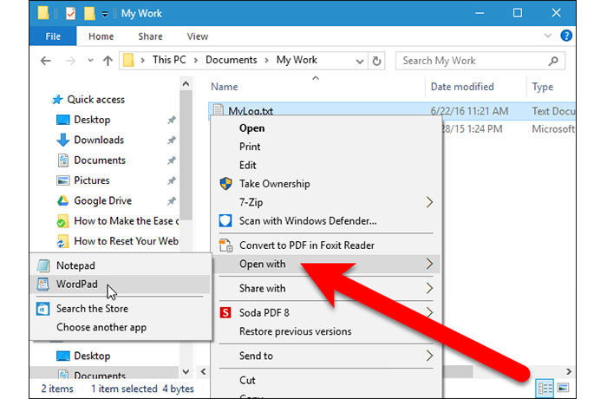Sort by Date modified column header
607x399 pixels.
coord(462,87)
